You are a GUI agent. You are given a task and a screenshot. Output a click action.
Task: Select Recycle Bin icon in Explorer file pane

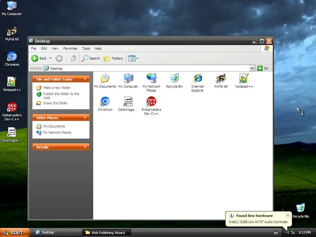point(175,81)
